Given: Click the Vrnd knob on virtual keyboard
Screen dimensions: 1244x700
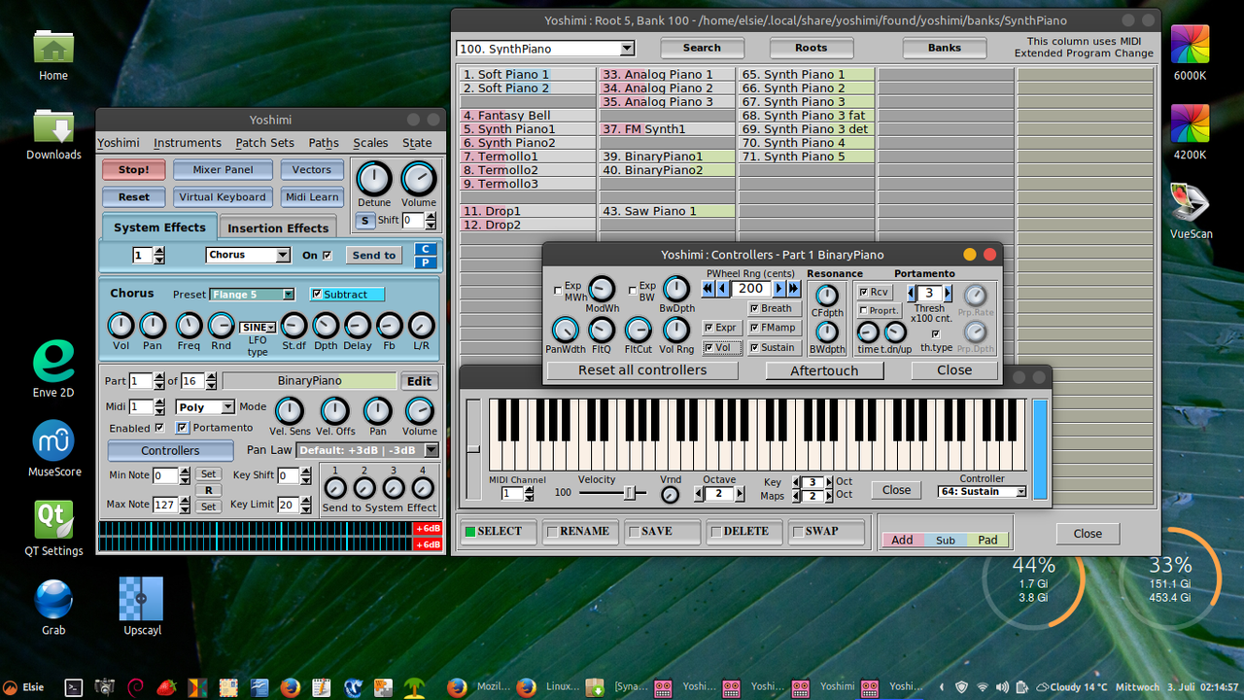Looking at the screenshot, I should click(x=671, y=495).
